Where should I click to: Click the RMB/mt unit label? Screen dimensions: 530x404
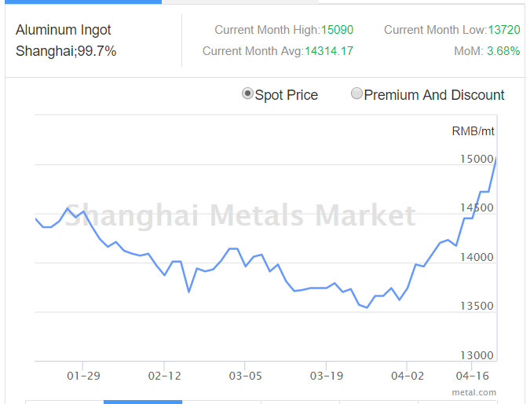[x=473, y=130]
